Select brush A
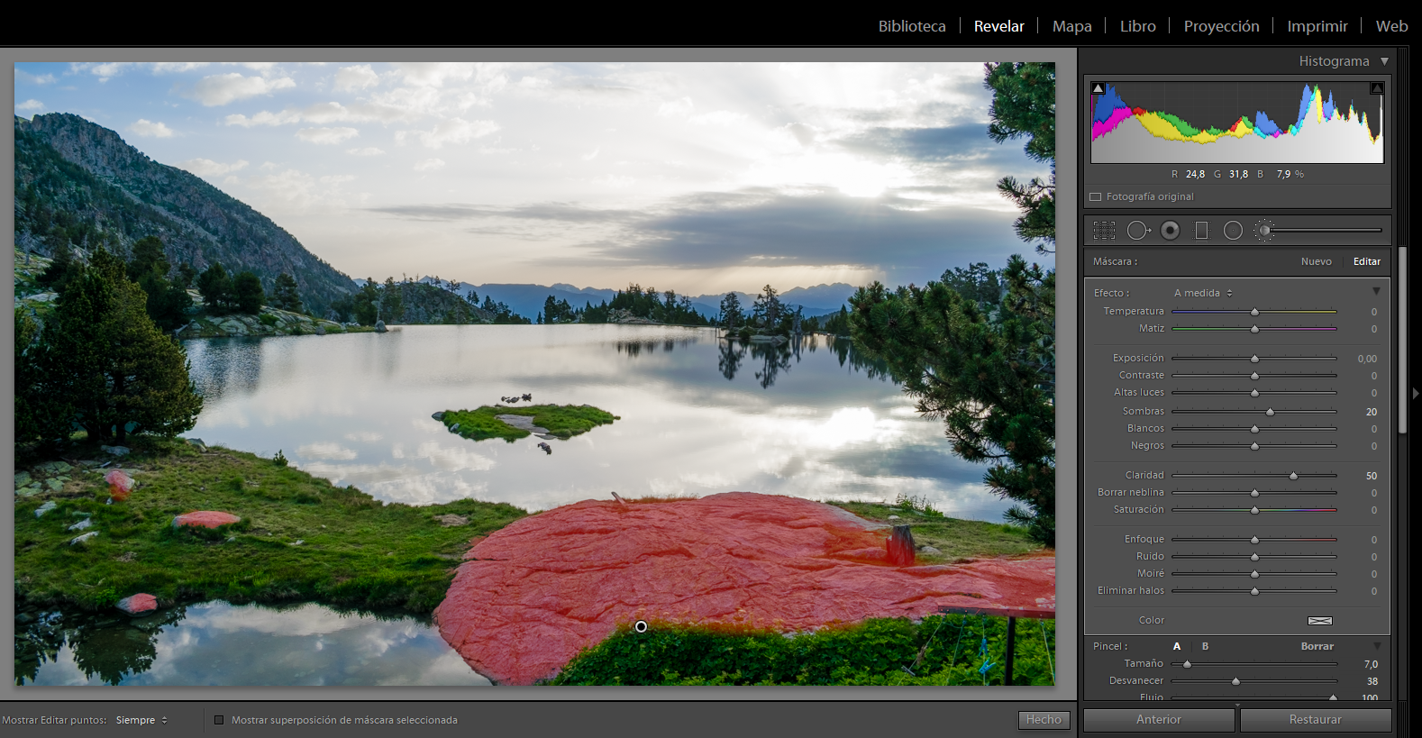1422x738 pixels. [1177, 646]
